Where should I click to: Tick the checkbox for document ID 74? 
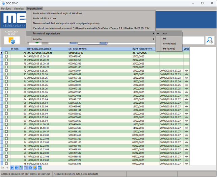pos(6,56)
